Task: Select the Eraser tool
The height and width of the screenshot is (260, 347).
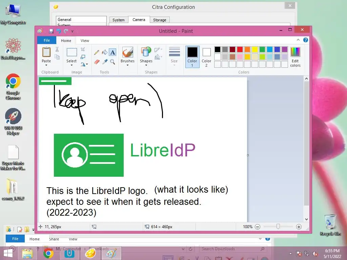Action: (97, 62)
